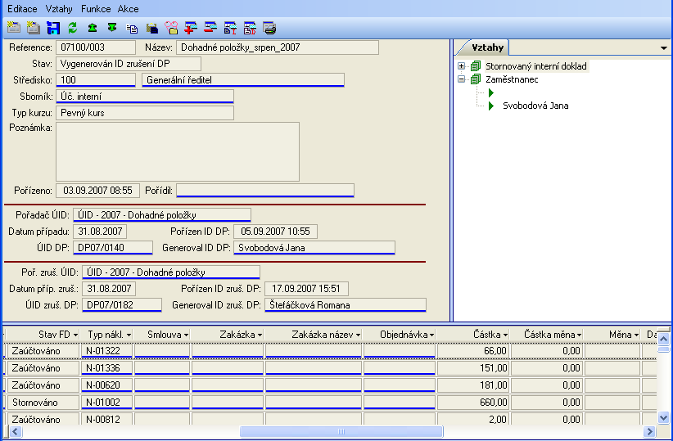Refresh data with the green arrows icon
673x441 pixels.
(73, 28)
